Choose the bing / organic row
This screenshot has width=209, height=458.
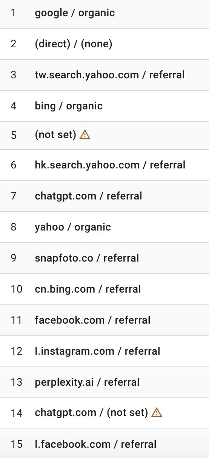tap(104, 106)
